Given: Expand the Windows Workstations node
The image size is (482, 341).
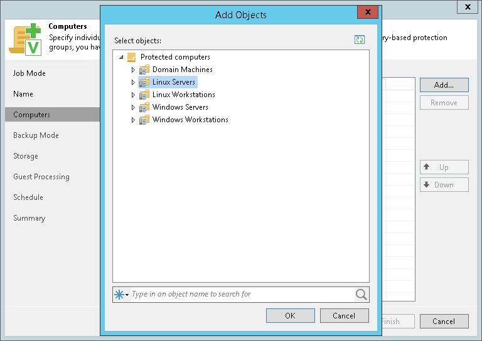Looking at the screenshot, I should point(133,120).
